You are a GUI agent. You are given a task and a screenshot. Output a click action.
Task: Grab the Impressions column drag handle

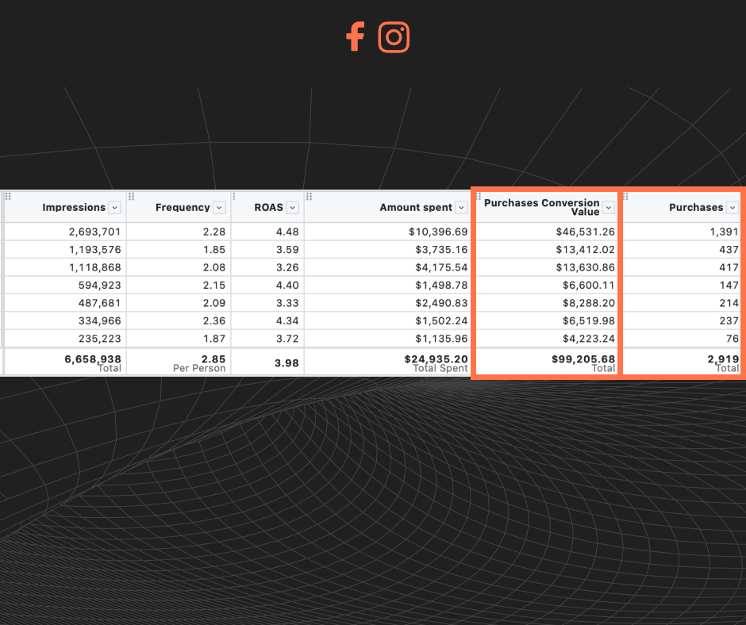pyautogui.click(x=8, y=197)
